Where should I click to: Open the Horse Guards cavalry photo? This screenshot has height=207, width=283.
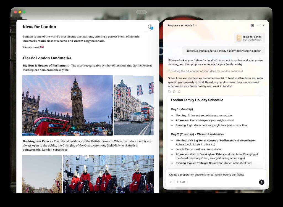pos(108,174)
